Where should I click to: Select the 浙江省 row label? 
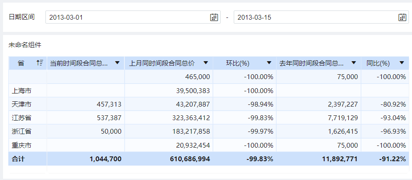[x=22, y=132]
